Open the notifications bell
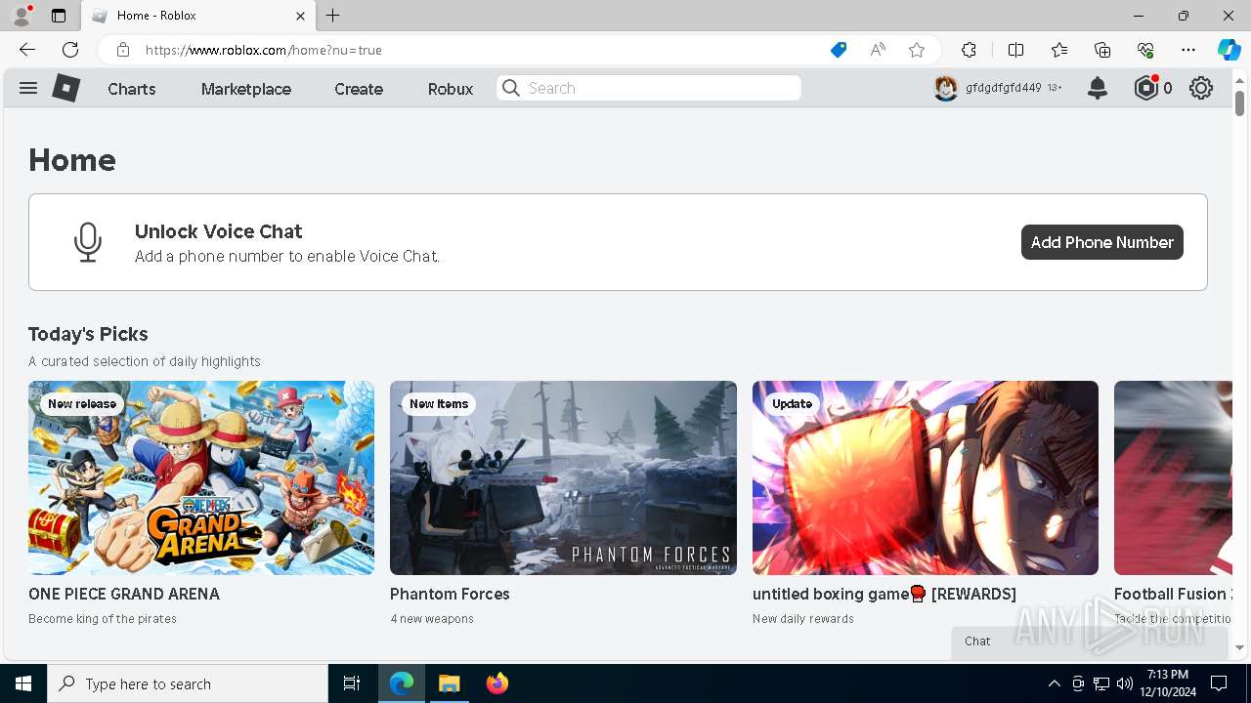The image size is (1251, 703). (x=1098, y=88)
